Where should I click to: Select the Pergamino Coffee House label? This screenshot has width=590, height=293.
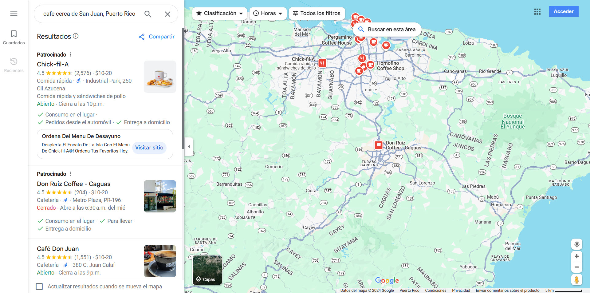pos(337,40)
